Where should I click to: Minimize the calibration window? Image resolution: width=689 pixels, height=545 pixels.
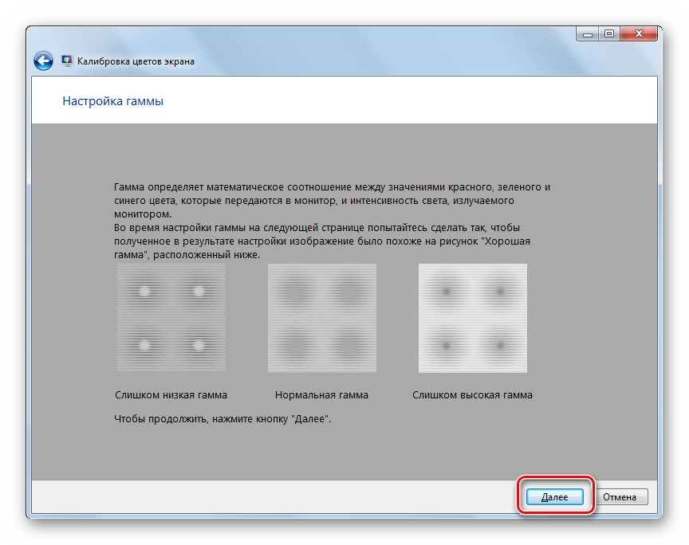coord(588,33)
